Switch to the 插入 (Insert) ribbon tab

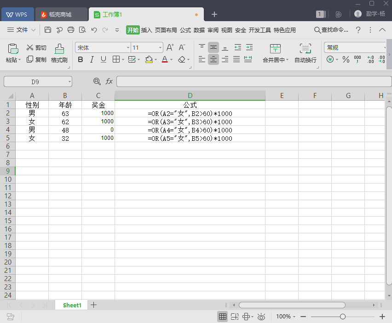(x=146, y=30)
